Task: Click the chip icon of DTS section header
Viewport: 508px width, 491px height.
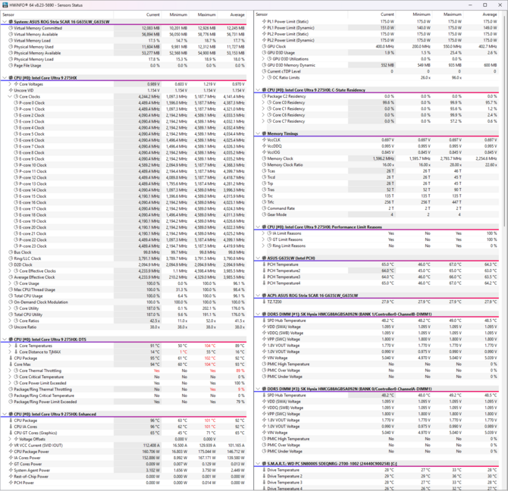Action: point(11,339)
